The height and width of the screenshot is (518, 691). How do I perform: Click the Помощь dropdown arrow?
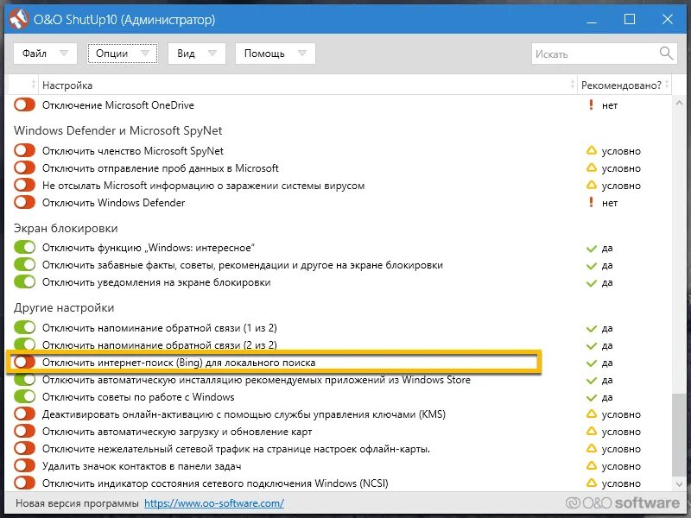(301, 54)
